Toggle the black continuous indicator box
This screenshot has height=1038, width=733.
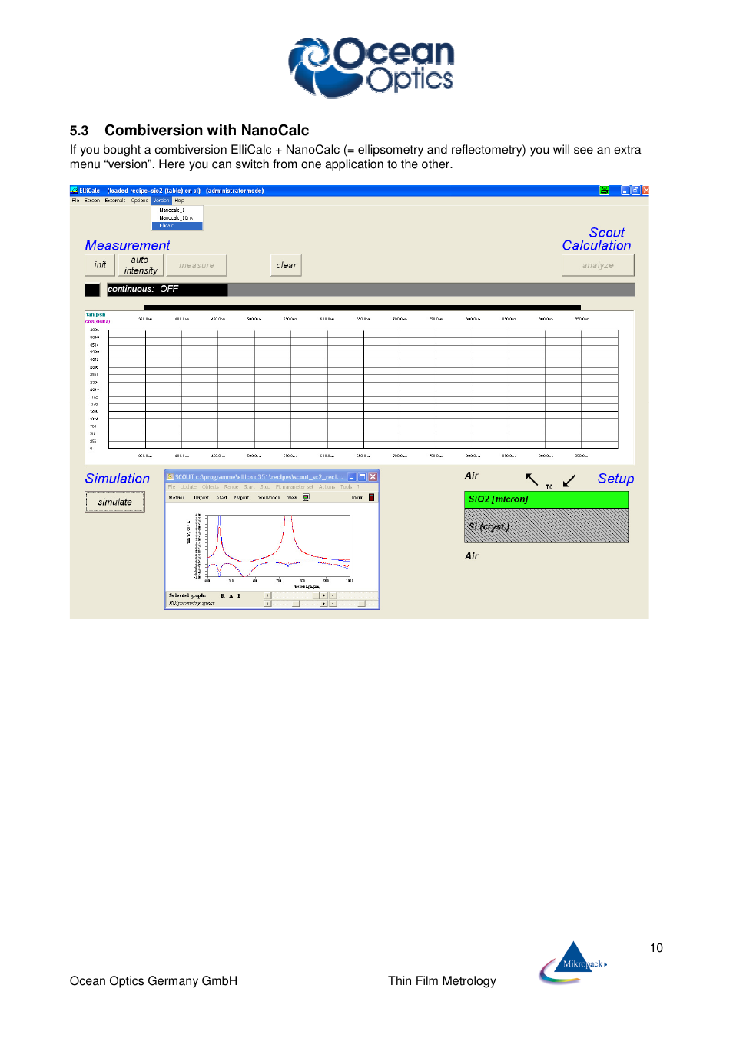(92, 290)
